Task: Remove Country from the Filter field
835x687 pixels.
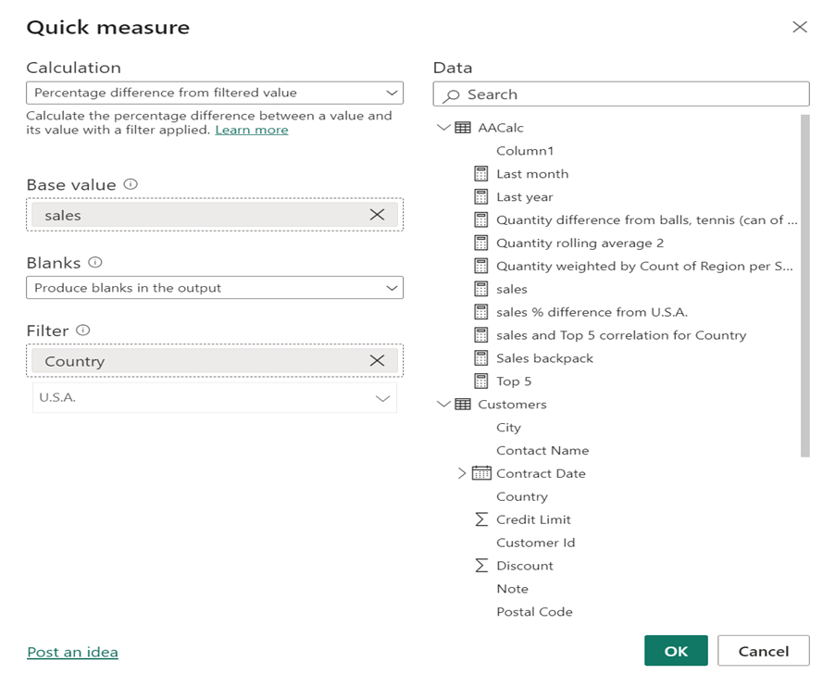Action: point(377,360)
